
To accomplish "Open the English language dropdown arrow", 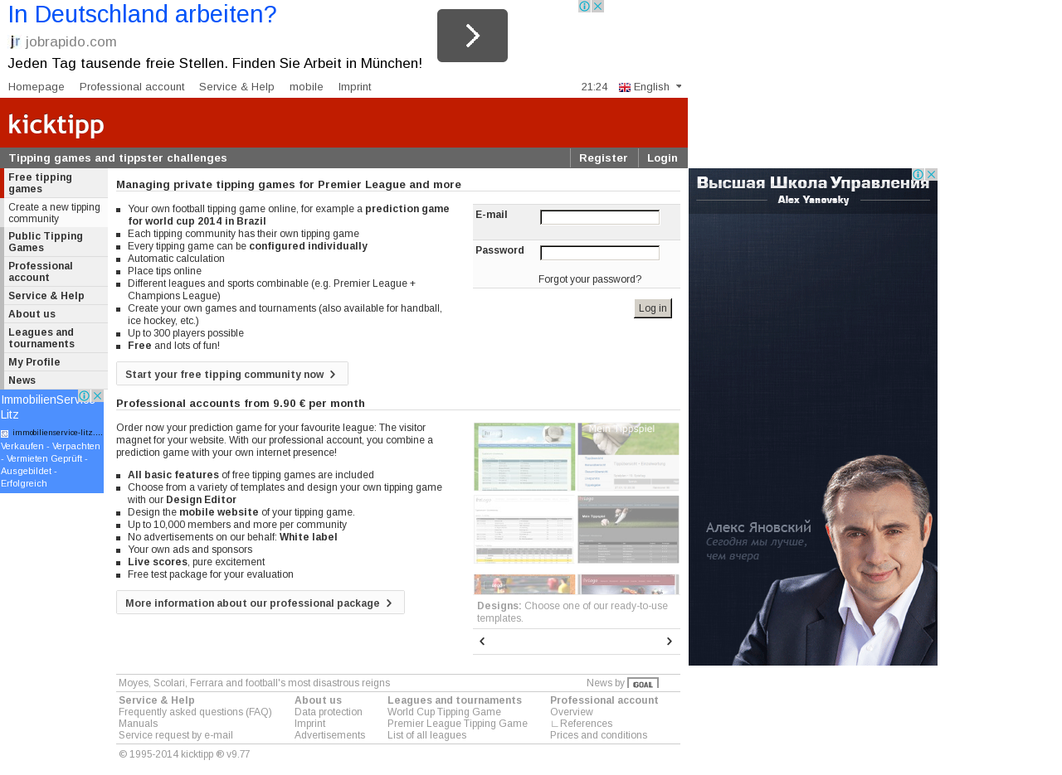I will click(679, 86).
